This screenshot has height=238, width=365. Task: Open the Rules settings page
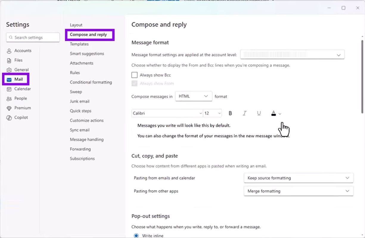pos(75,72)
